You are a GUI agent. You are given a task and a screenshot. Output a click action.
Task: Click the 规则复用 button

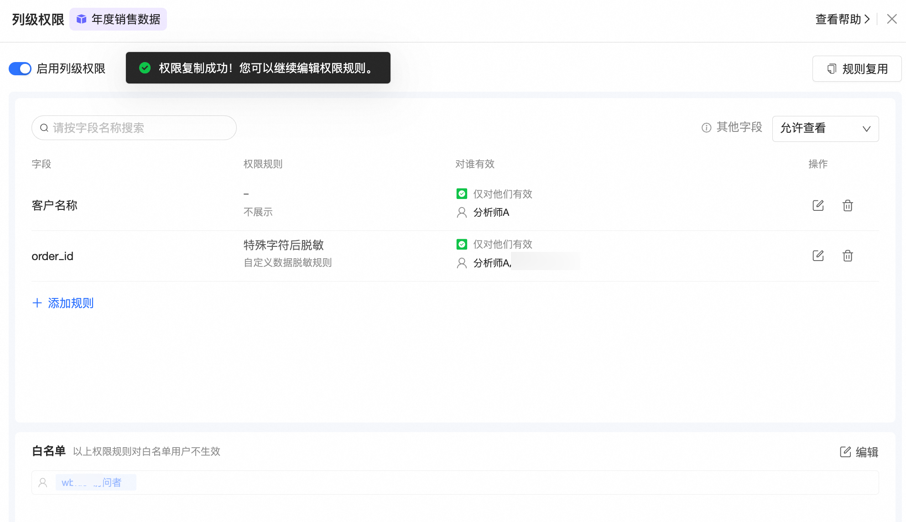coord(857,69)
